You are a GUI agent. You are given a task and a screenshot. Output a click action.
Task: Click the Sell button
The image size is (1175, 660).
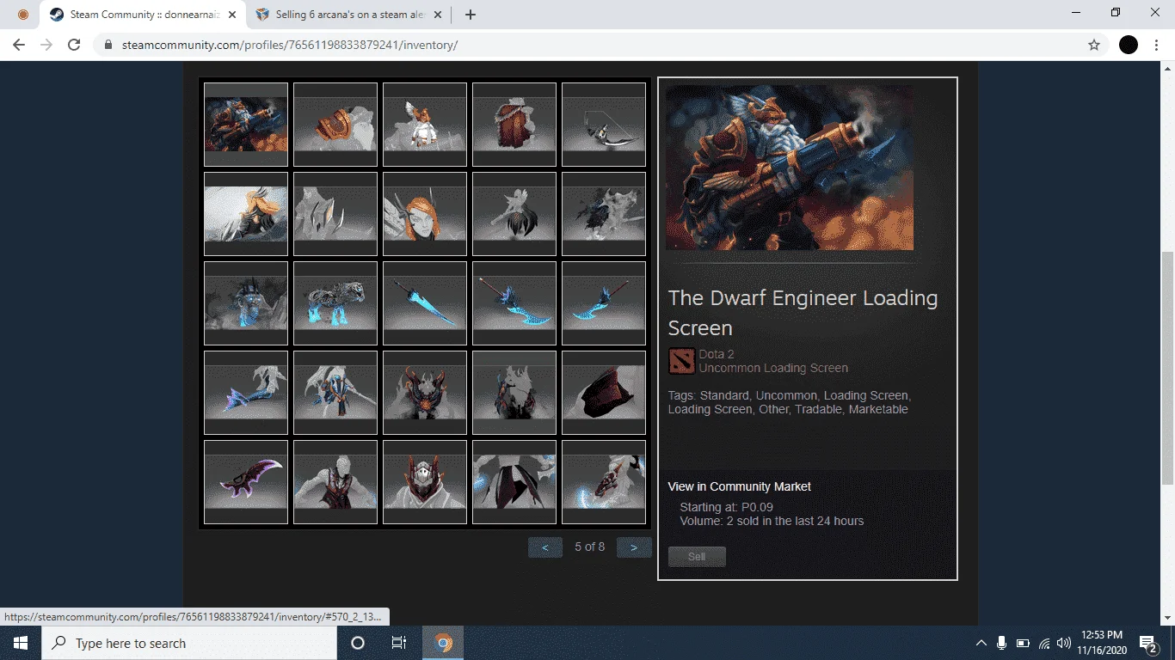click(697, 557)
